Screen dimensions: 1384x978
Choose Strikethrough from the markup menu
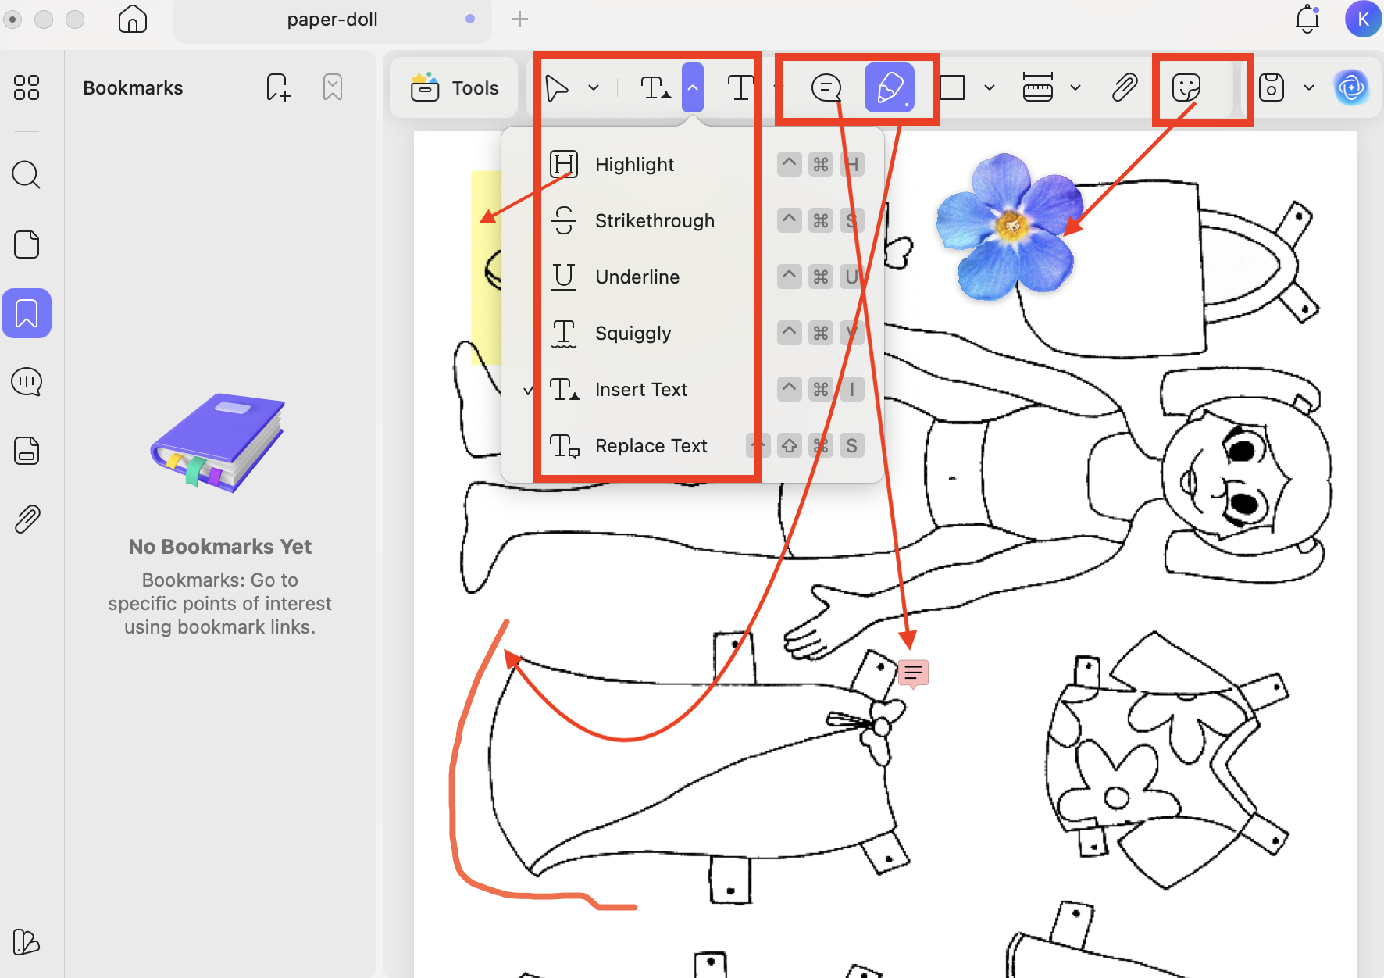click(x=655, y=220)
